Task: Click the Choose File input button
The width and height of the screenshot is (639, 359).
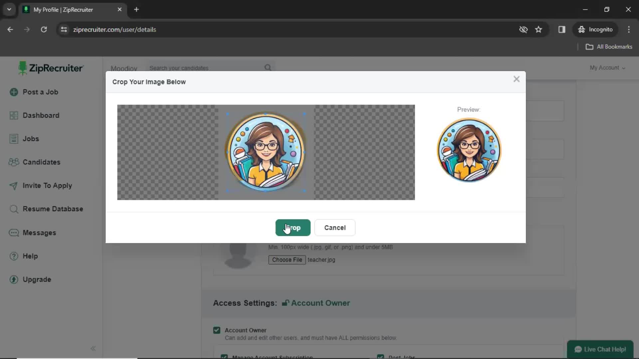Action: [x=287, y=260]
